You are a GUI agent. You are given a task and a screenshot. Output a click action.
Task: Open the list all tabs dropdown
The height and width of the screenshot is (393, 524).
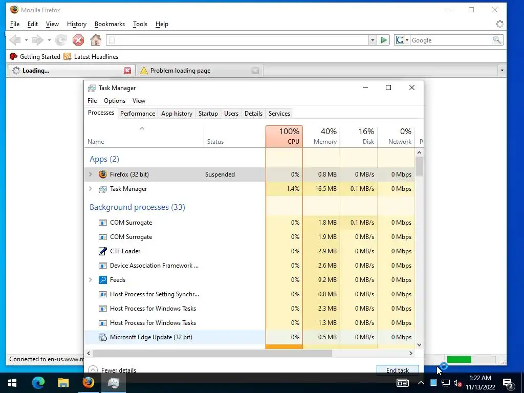501,71
